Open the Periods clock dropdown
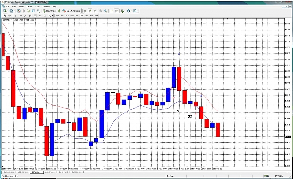 [129, 11]
